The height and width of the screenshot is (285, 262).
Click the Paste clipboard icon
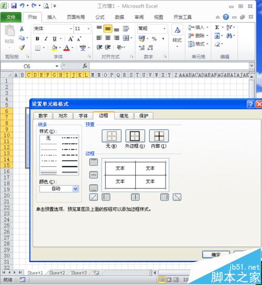tap(9, 30)
